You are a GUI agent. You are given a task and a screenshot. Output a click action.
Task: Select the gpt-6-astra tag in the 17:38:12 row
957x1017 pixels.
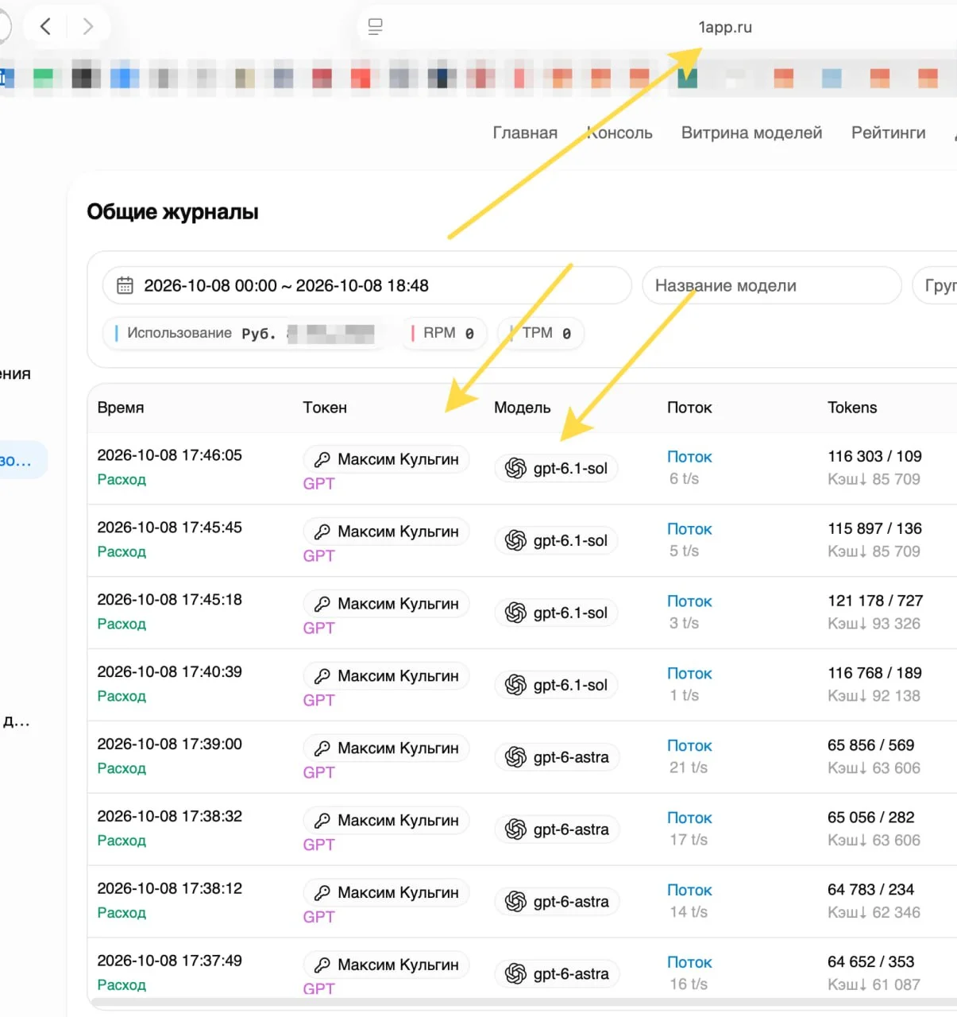pos(558,902)
